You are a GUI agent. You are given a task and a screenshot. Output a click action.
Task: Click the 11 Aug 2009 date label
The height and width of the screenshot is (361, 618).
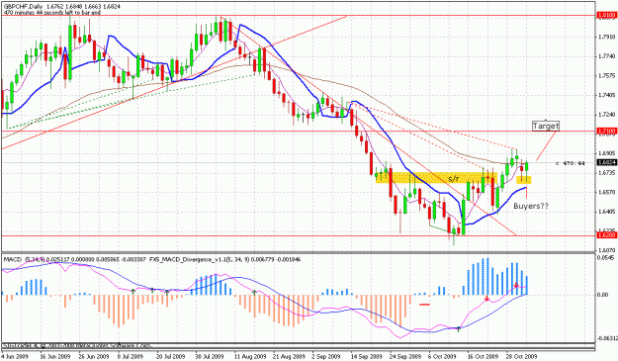point(250,357)
